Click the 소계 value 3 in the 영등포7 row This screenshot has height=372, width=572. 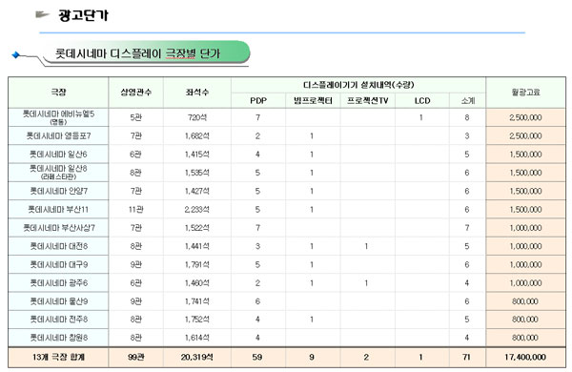tap(467, 135)
